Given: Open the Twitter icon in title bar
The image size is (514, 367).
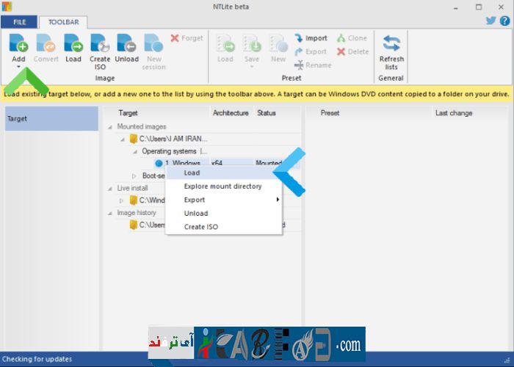Looking at the screenshot, I should (x=491, y=21).
